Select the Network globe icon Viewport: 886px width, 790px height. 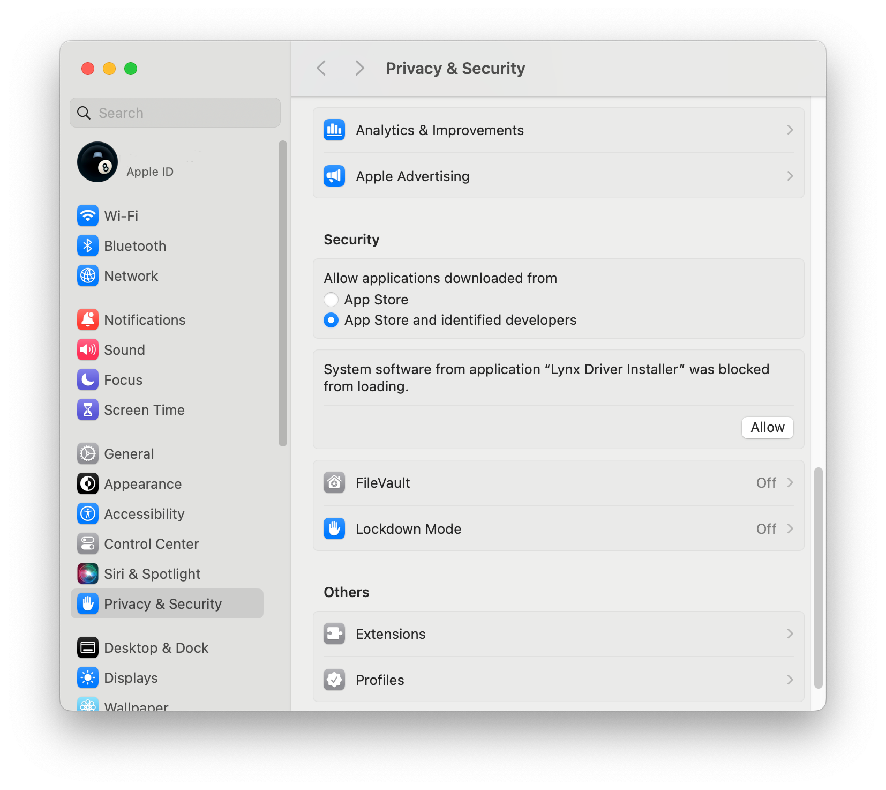[88, 276]
